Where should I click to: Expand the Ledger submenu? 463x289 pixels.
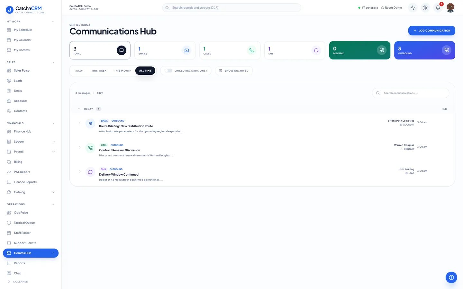[x=53, y=142]
